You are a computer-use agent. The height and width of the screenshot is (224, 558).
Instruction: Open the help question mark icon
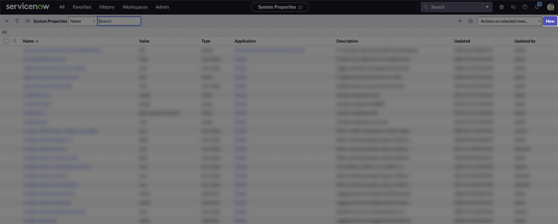click(x=525, y=7)
